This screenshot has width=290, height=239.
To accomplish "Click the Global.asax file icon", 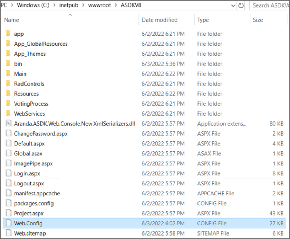I will point(8,153).
